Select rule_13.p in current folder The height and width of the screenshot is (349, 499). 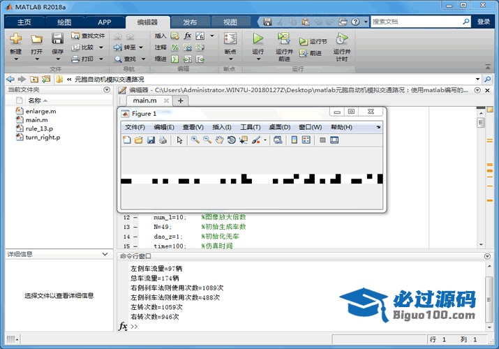pyautogui.click(x=39, y=128)
